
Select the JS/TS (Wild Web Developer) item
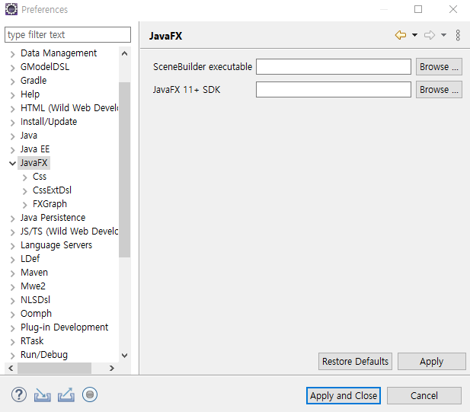pos(69,232)
